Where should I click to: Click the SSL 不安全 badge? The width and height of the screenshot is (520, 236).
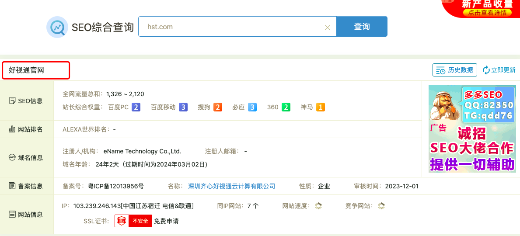coord(133,221)
